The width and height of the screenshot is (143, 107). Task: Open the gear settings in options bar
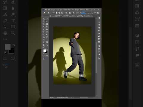73,13
